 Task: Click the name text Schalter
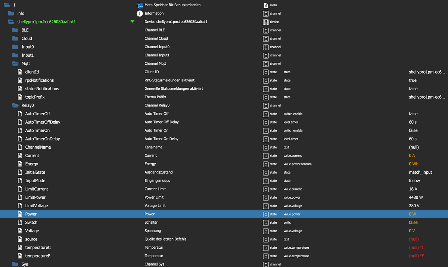click(151, 223)
